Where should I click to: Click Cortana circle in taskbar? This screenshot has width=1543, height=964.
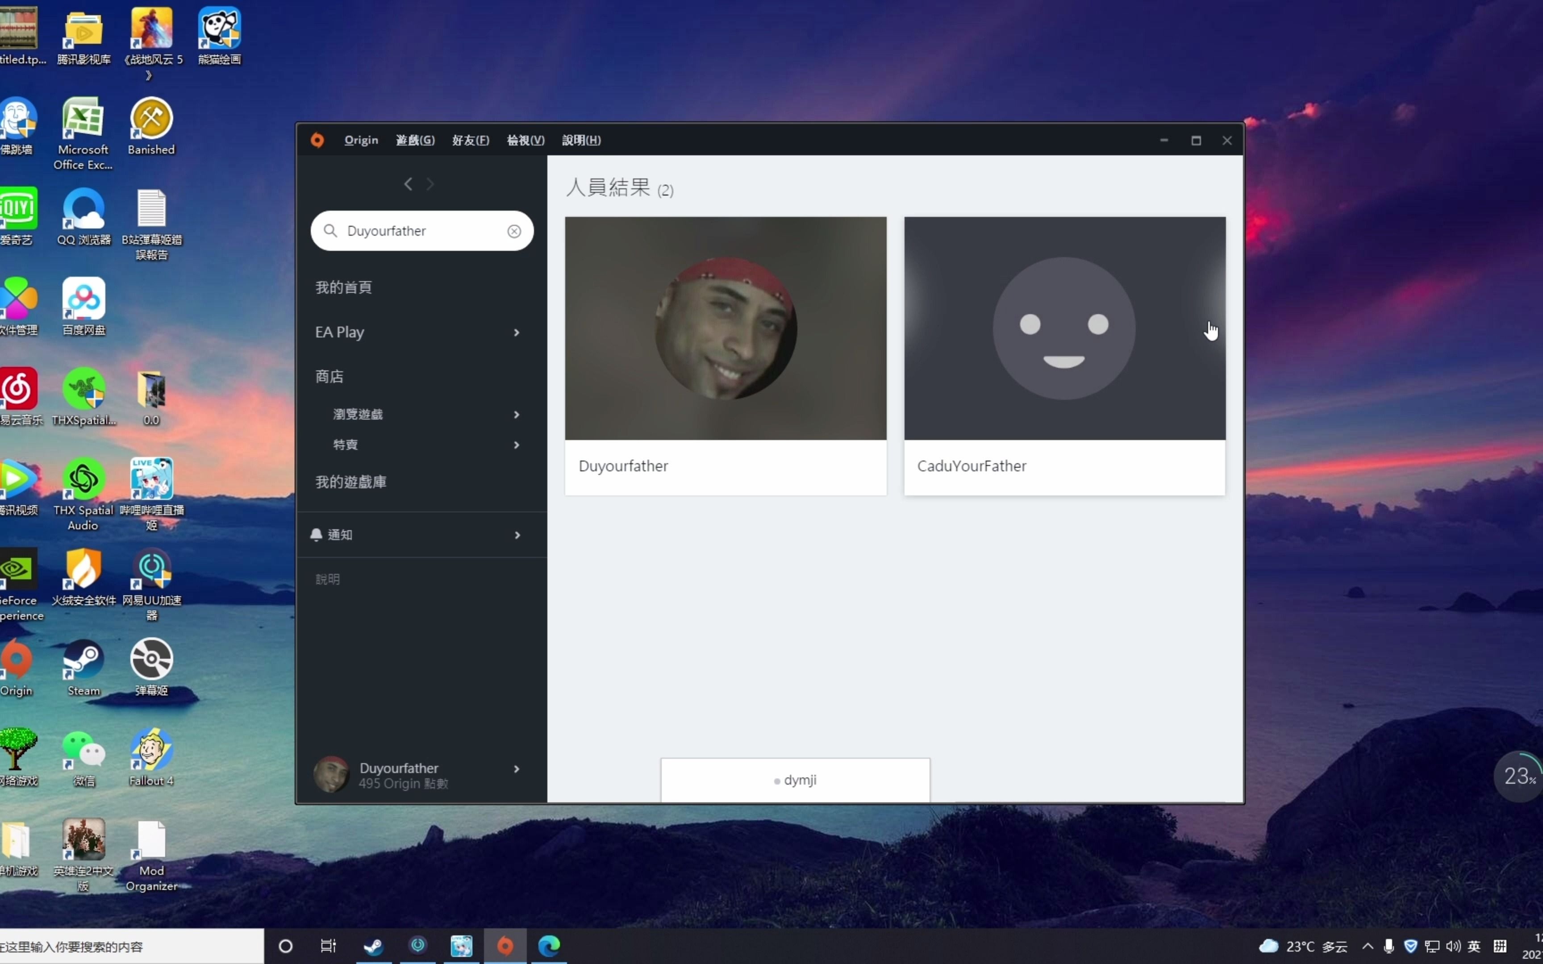click(286, 946)
